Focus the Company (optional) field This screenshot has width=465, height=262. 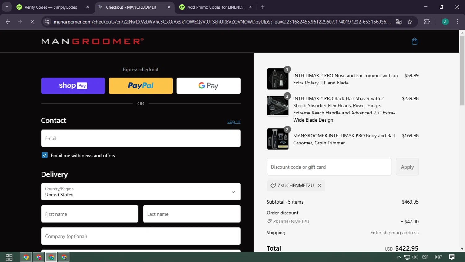coord(141,236)
